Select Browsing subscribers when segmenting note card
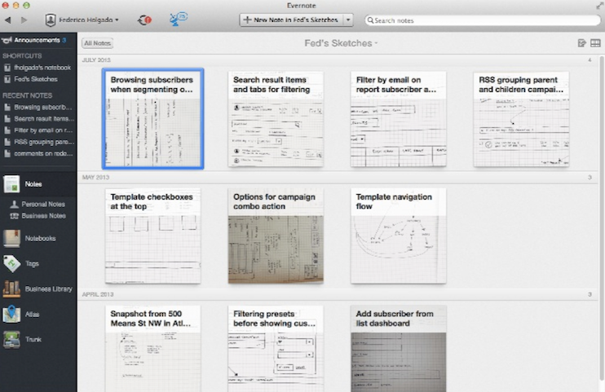The height and width of the screenshot is (392, 605). click(x=152, y=119)
